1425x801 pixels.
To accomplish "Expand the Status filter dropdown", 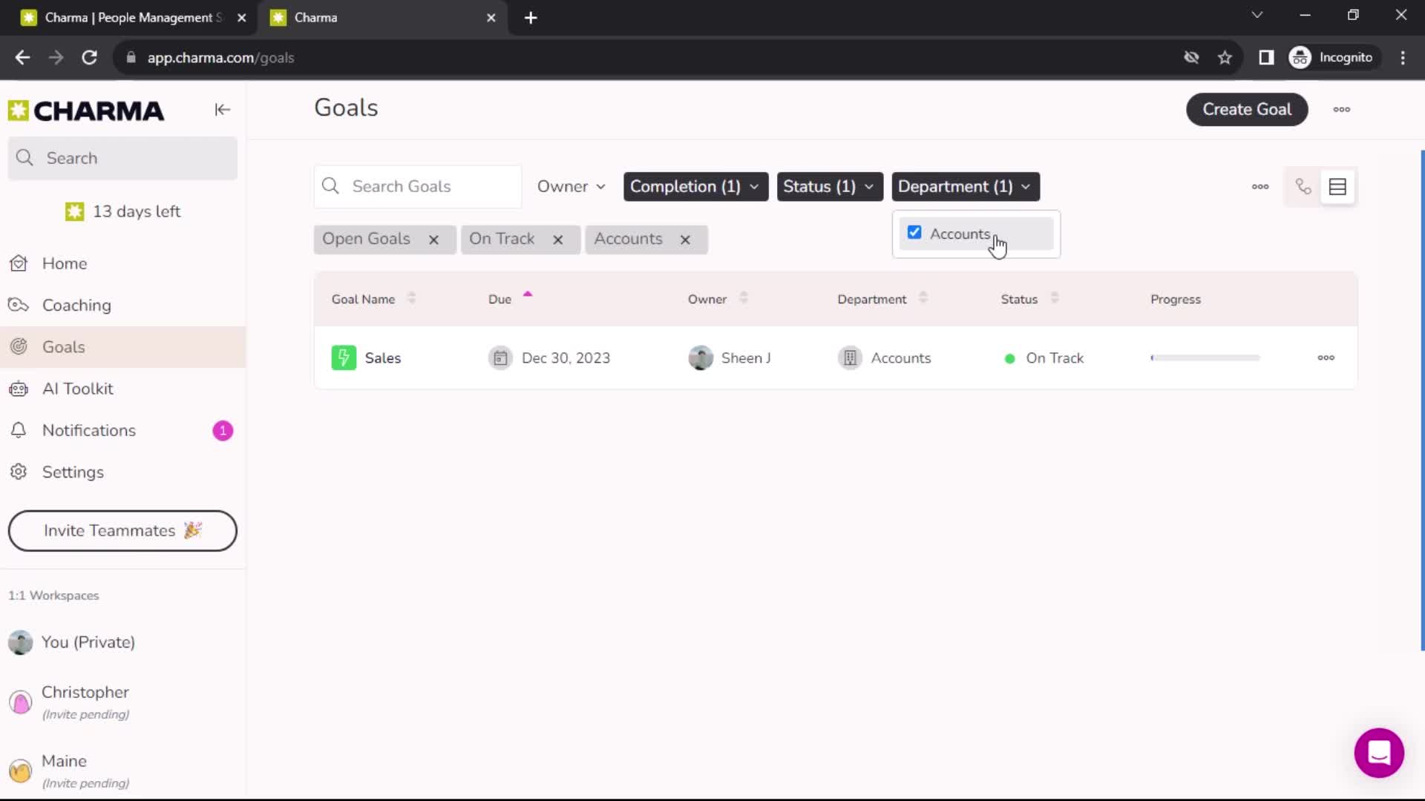I will tap(828, 186).
